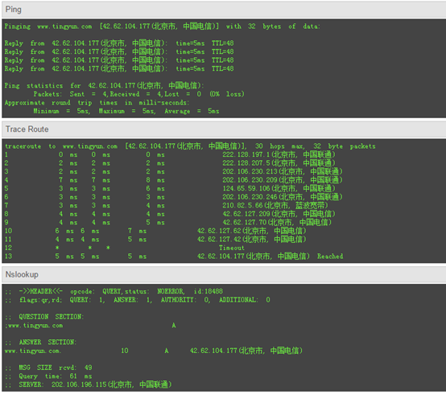446x394 pixels.
Task: Click the Pinging www.tingyun.com line
Action: [162, 27]
